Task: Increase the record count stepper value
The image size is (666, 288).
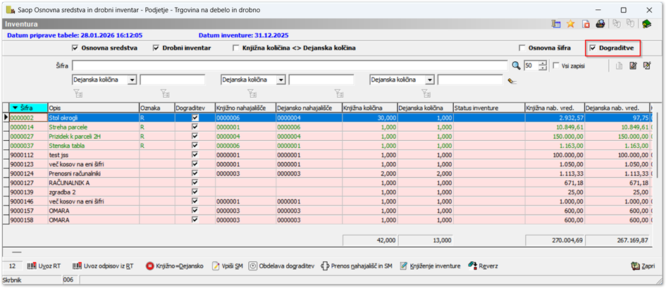Action: pos(542,63)
